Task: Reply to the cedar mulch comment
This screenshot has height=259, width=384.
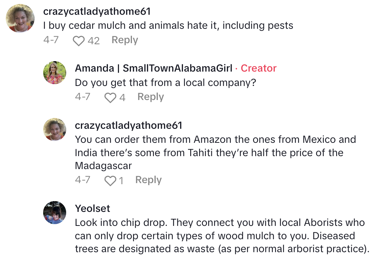Action: click(125, 40)
